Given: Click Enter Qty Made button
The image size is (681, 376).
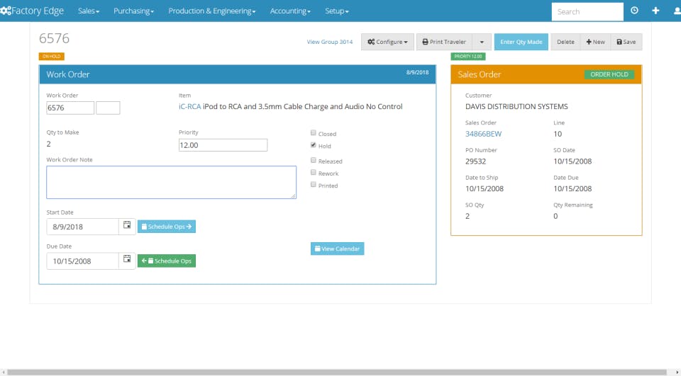Looking at the screenshot, I should pyautogui.click(x=521, y=42).
